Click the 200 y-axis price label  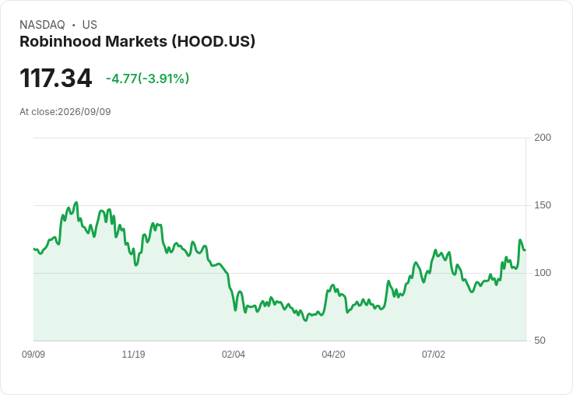[x=543, y=138]
